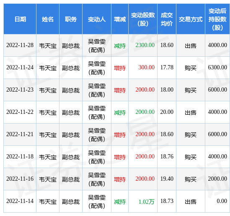The height and width of the screenshot is (216, 230).
Task: Click the average price 18.76
Action: point(167,156)
